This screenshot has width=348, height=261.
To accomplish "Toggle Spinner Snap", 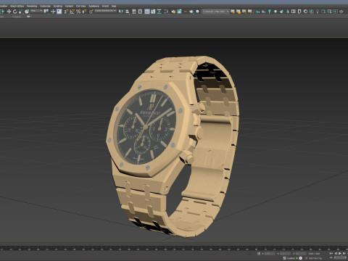I will pyautogui.click(x=84, y=12).
